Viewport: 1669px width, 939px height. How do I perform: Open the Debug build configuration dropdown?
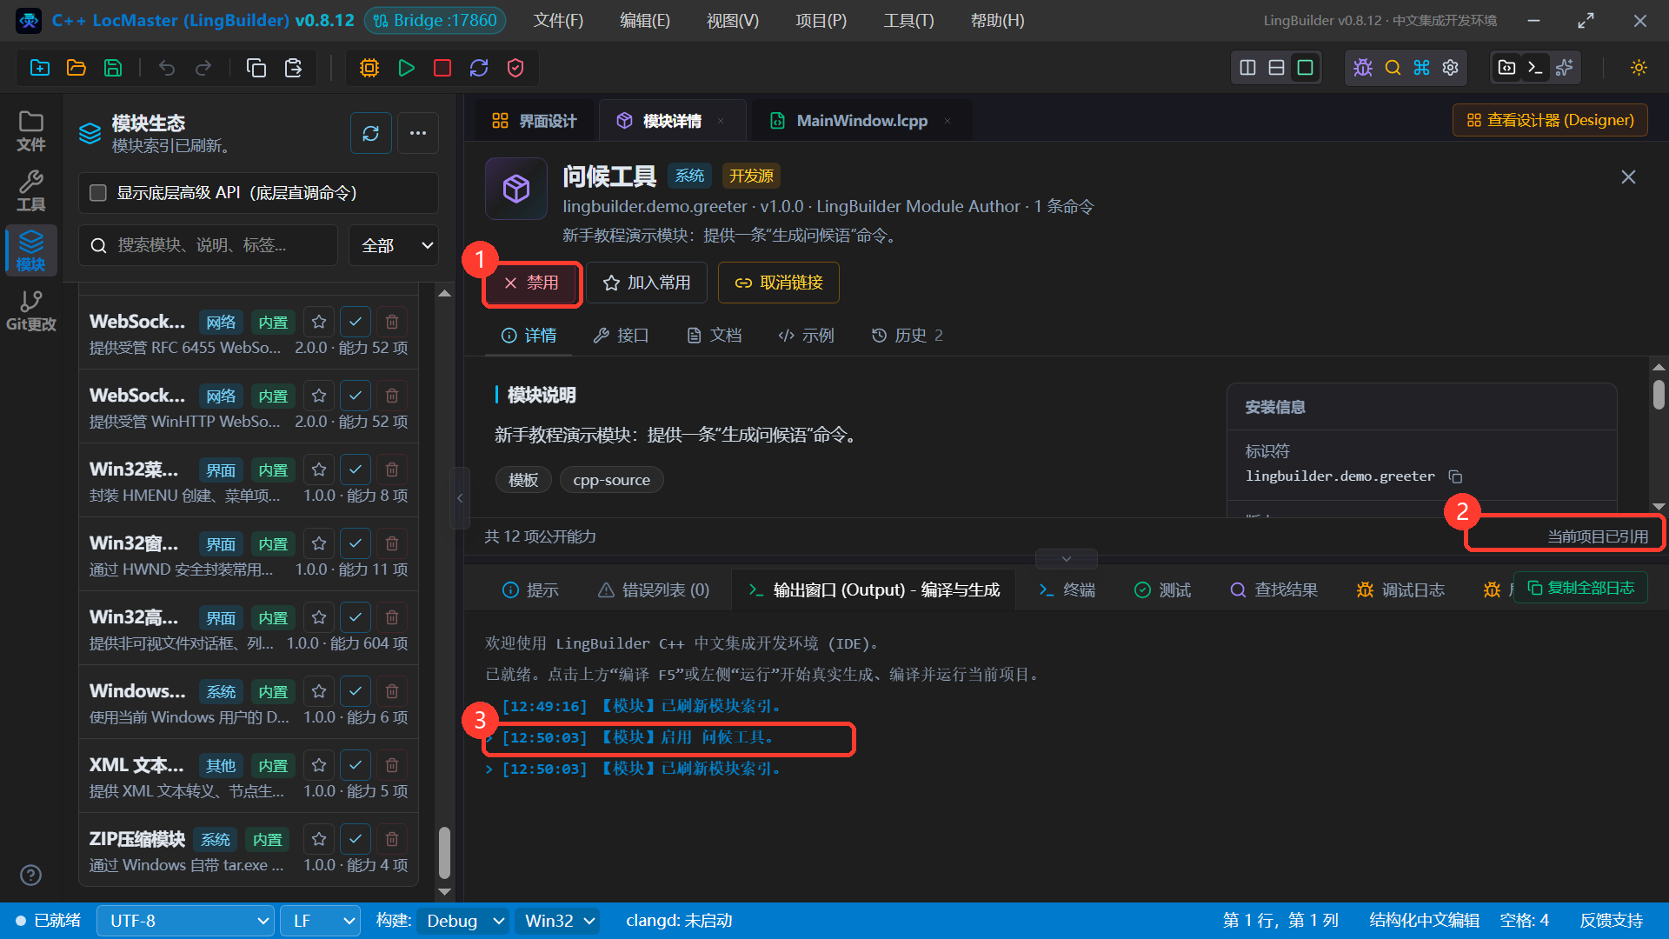pos(462,921)
